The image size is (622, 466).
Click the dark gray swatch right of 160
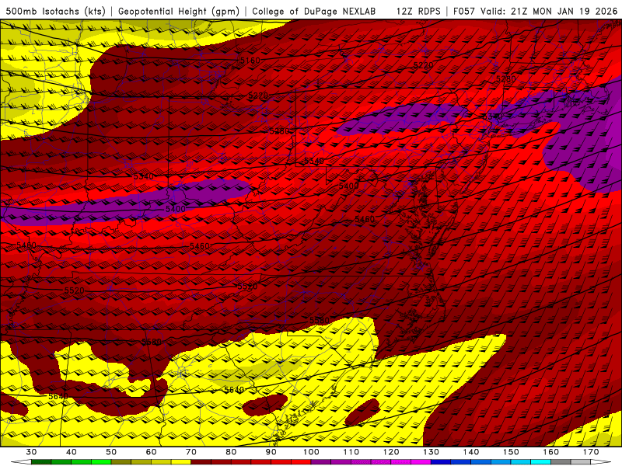[561, 461]
